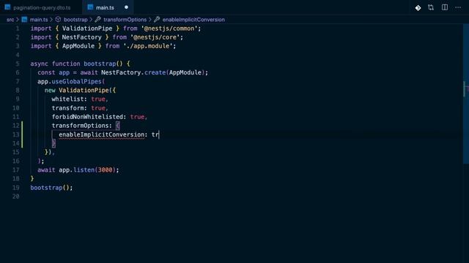Click the bootstrap() call on line 19
Viewport: 469px width, 263px height.
pyautogui.click(x=51, y=188)
